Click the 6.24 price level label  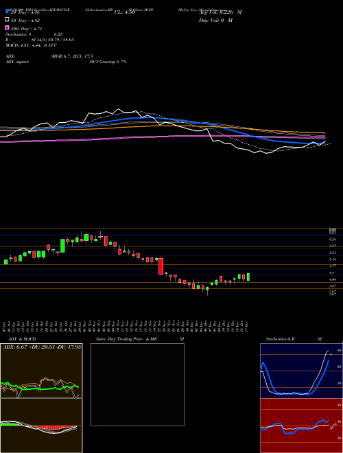pos(332,240)
